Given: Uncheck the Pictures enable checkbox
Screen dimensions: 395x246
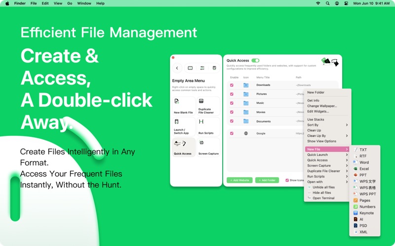Looking at the screenshot, I should pos(232,94).
